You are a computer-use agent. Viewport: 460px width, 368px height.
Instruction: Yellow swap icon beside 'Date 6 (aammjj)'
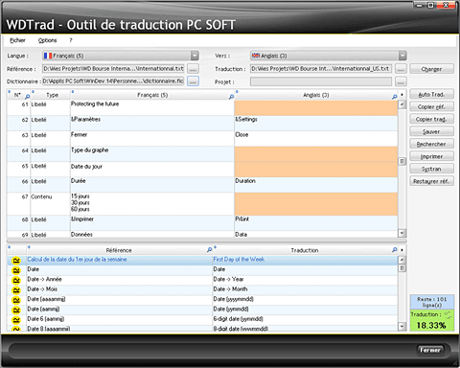16,320
